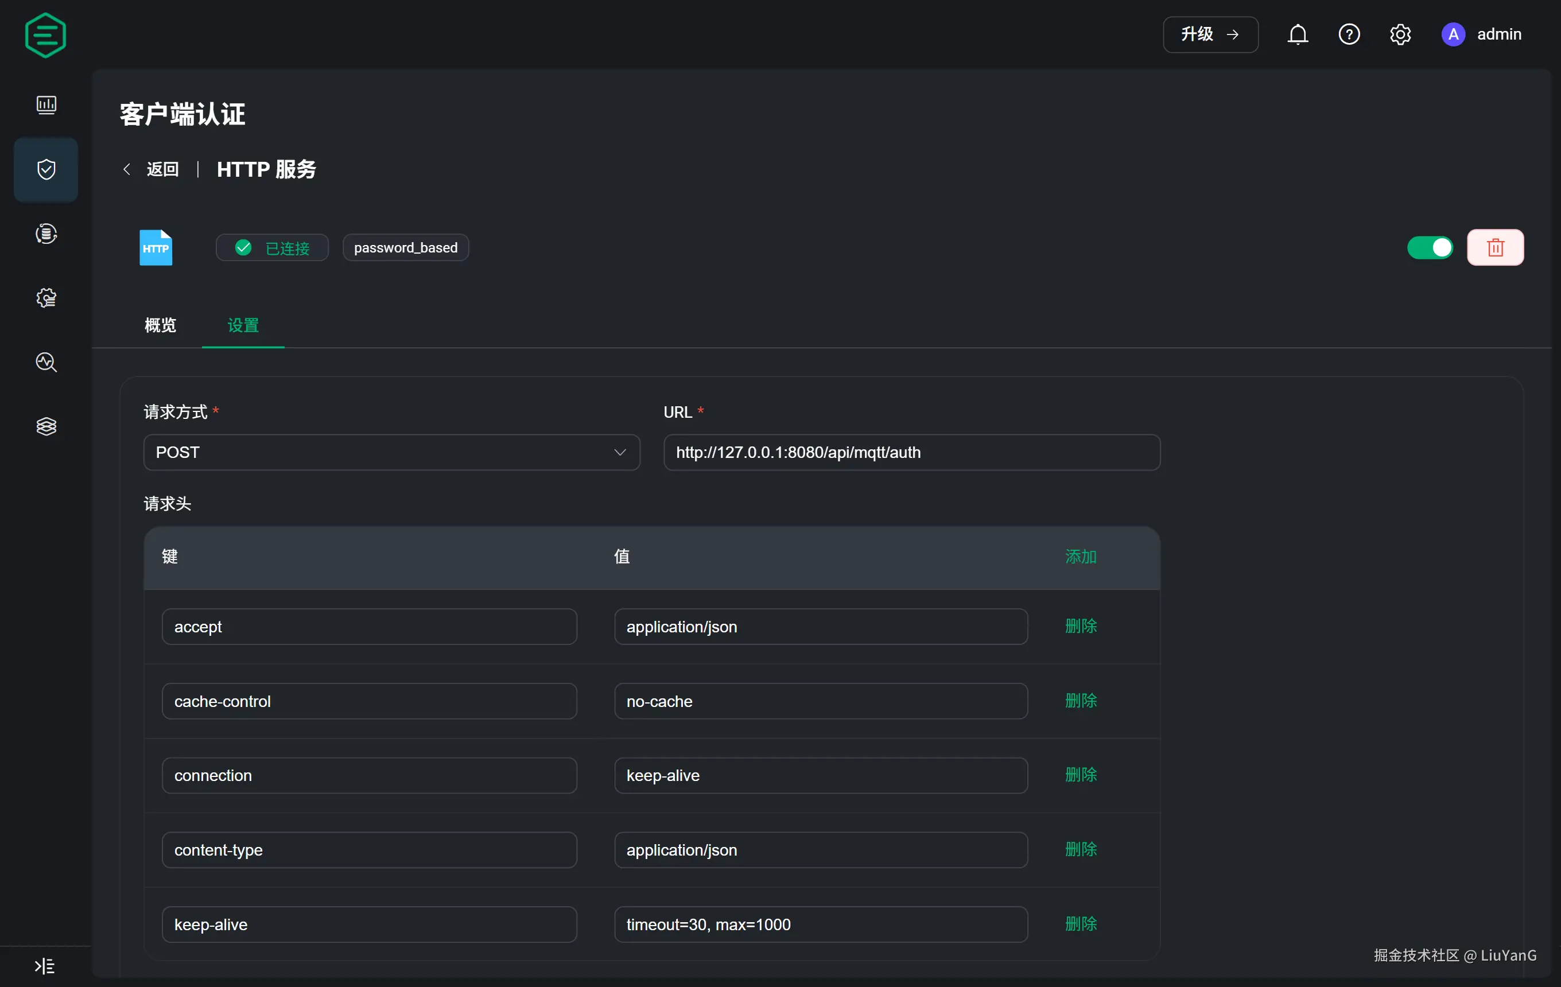Expand the sidebar with the bottom menu icon

point(45,966)
